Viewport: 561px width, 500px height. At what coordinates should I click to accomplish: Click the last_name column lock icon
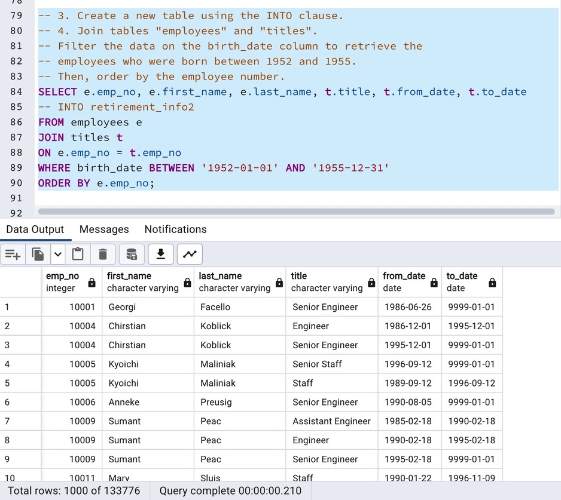click(x=279, y=283)
